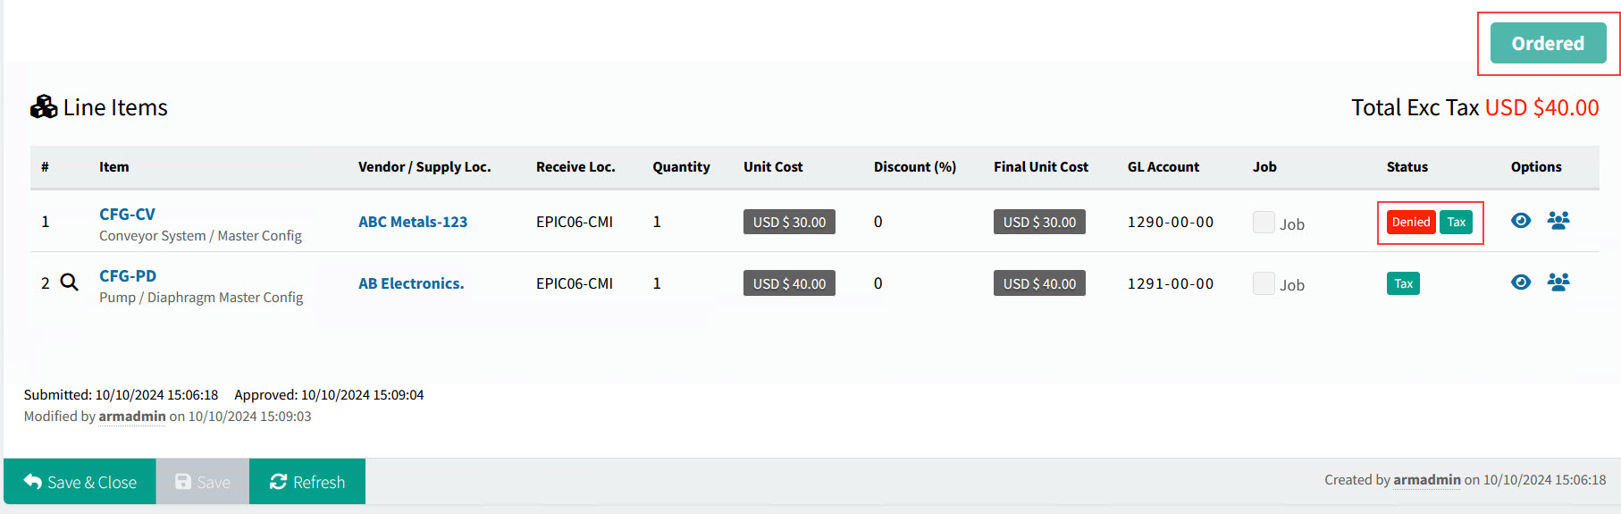Click the Tax badge on CFG-PD row
This screenshot has height=514, width=1621.
click(x=1403, y=284)
